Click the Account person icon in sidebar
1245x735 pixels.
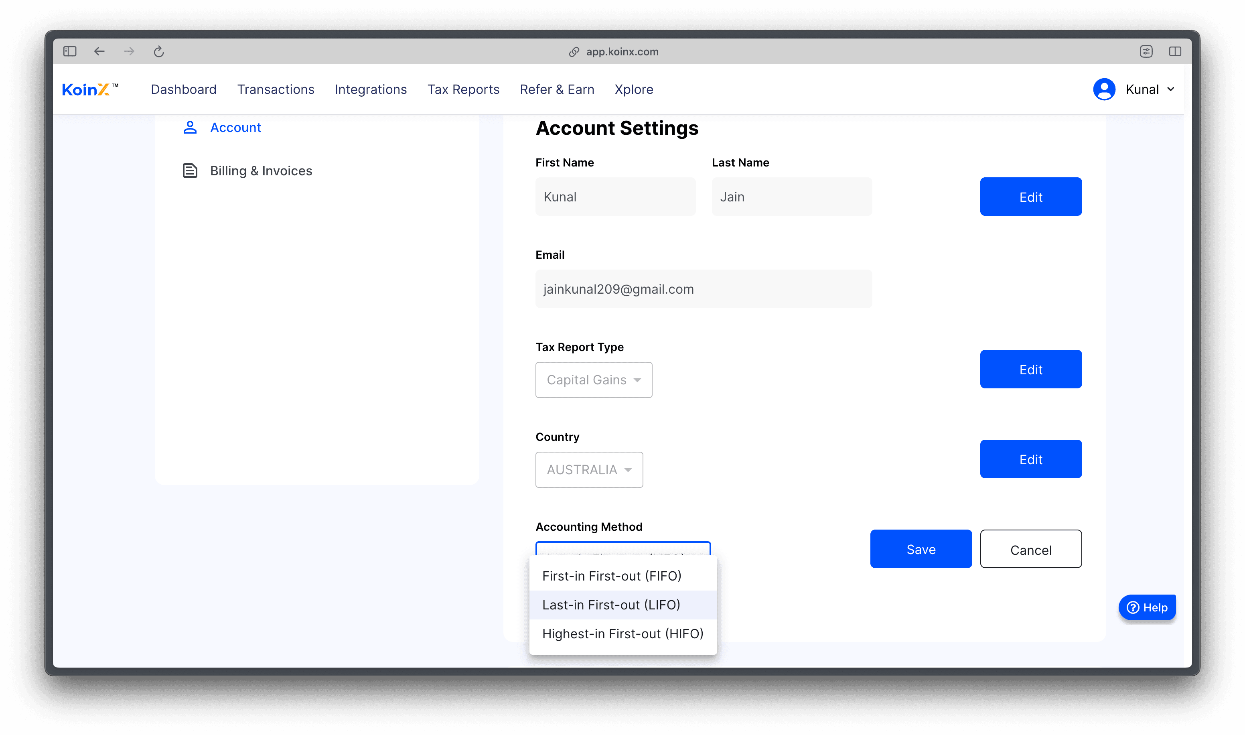tap(190, 128)
